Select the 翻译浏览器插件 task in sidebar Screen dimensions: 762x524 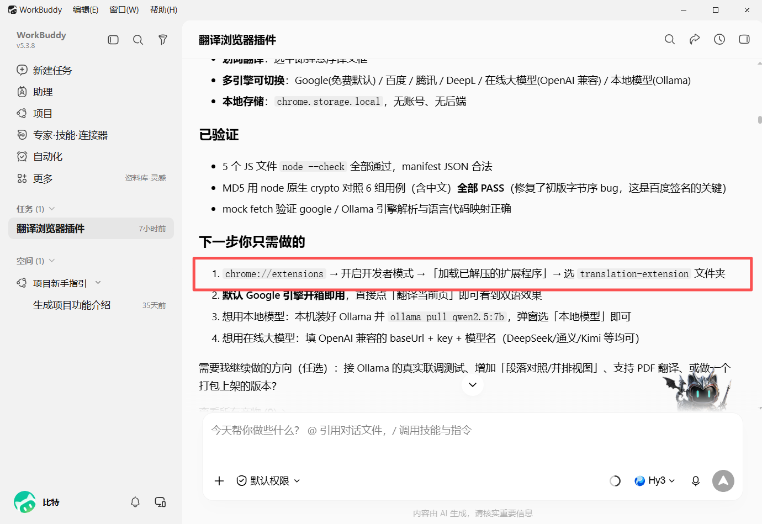tap(91, 229)
